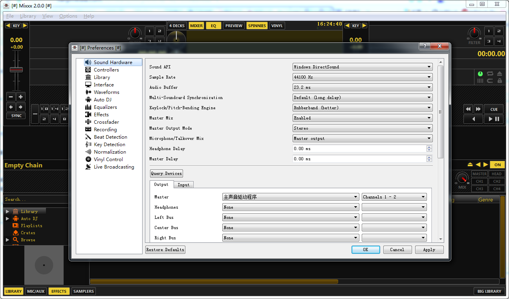This screenshot has width=509, height=299.
Task: Click the Recording preferences icon
Action: (x=88, y=130)
